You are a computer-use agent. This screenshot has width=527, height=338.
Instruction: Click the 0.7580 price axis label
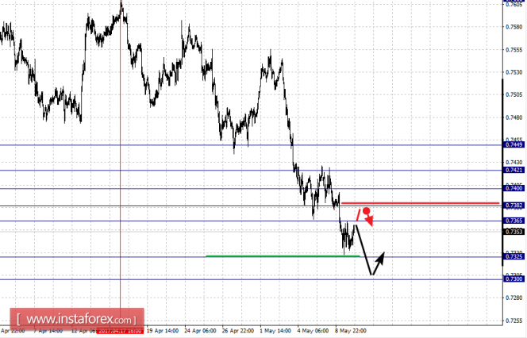[514, 27]
